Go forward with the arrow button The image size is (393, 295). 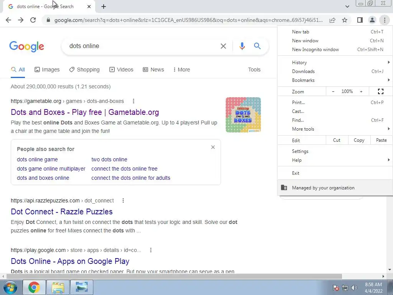tap(21, 20)
